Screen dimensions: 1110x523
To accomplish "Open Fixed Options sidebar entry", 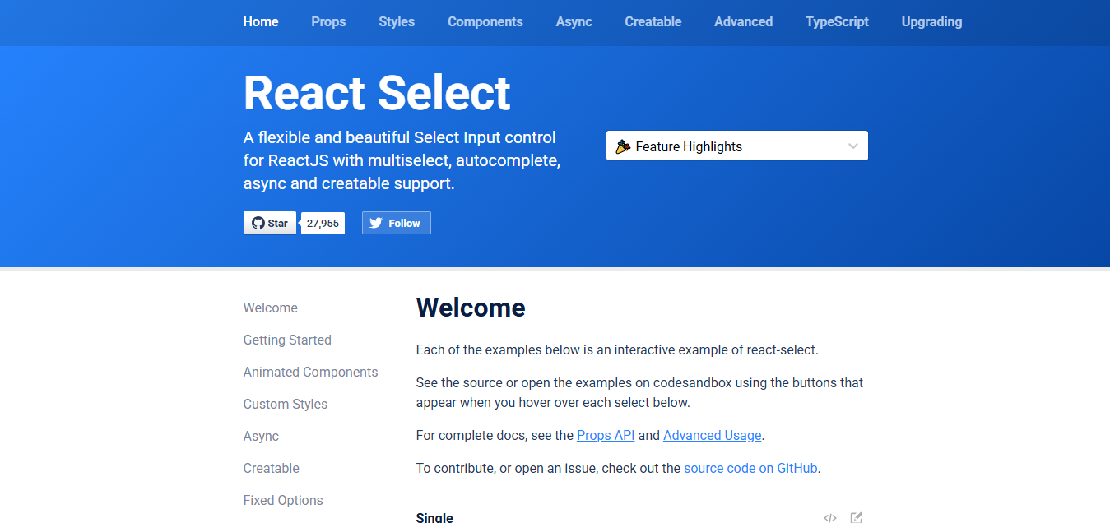I will [283, 500].
